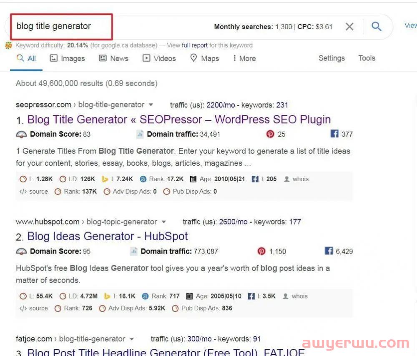Click the Bing I: 7.24K icon
Screen dimensions: 417x356
[105, 179]
